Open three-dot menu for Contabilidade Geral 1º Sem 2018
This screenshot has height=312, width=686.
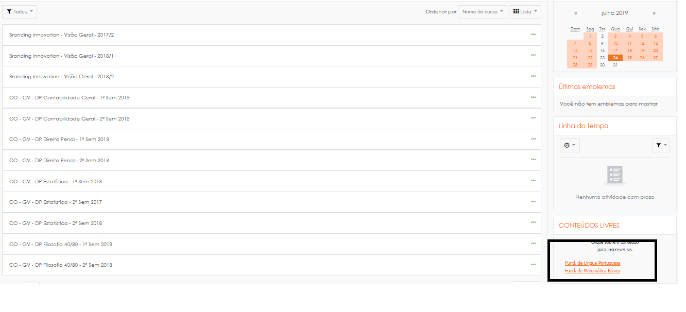coord(533,97)
